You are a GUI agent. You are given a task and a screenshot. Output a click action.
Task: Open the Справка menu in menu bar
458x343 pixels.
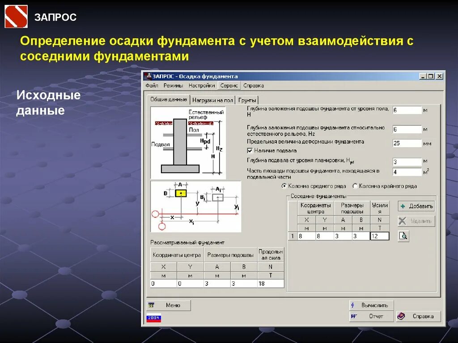254,85
